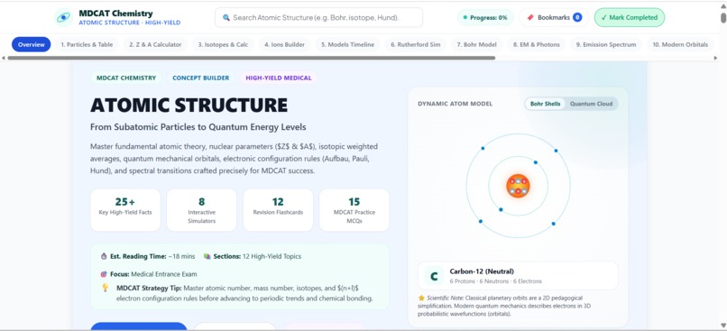The width and height of the screenshot is (727, 331).
Task: Click the C element symbol tile
Action: [434, 276]
